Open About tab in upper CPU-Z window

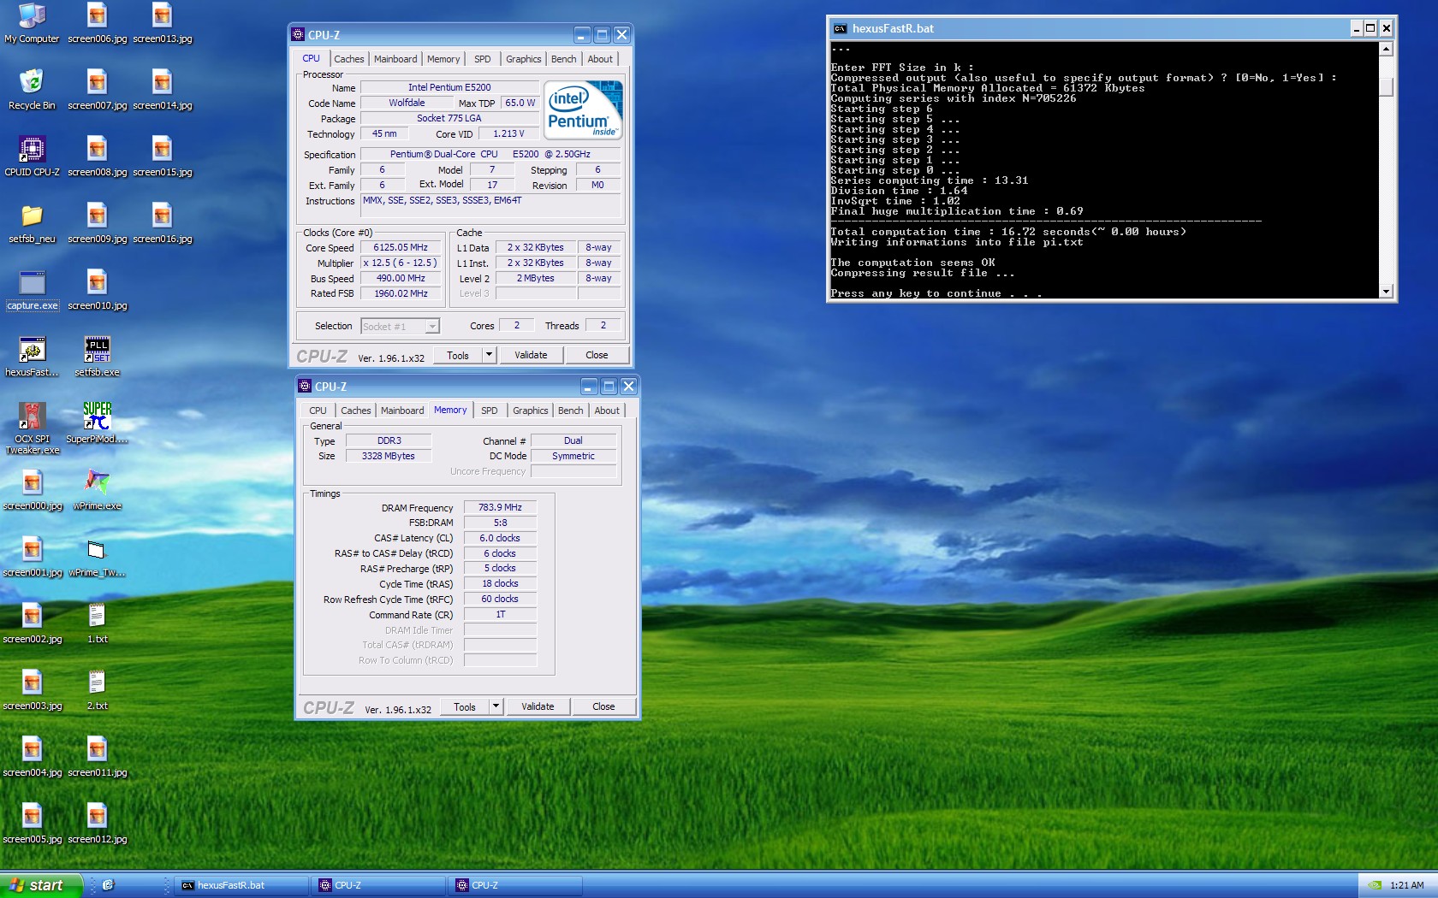(x=600, y=59)
